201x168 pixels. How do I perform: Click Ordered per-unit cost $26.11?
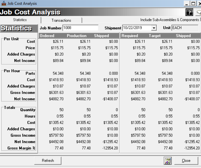click(58, 41)
